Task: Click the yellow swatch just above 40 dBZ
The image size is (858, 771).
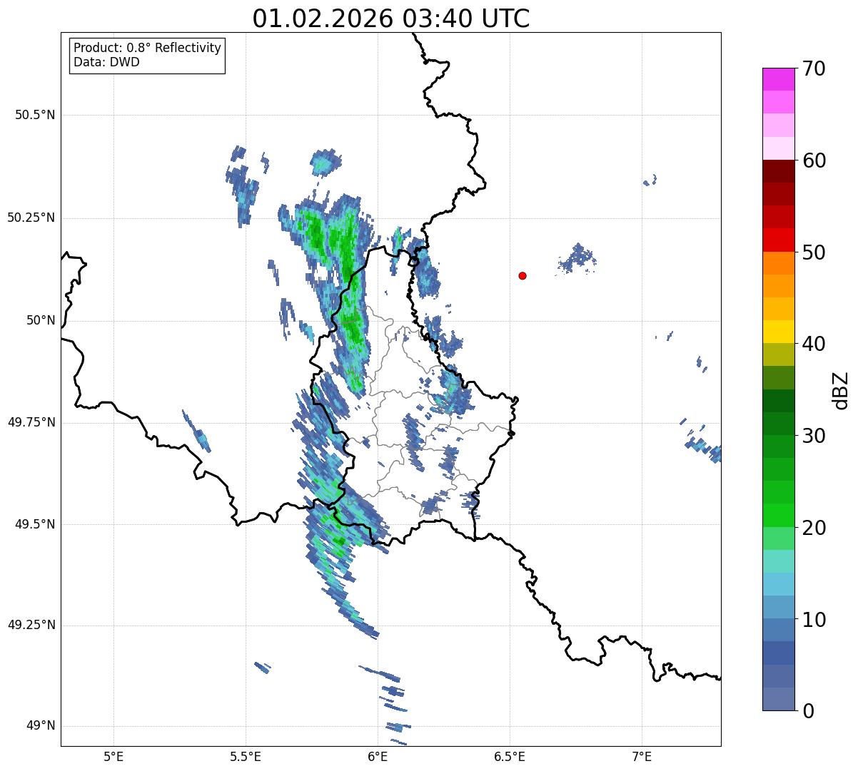Action: click(x=778, y=332)
